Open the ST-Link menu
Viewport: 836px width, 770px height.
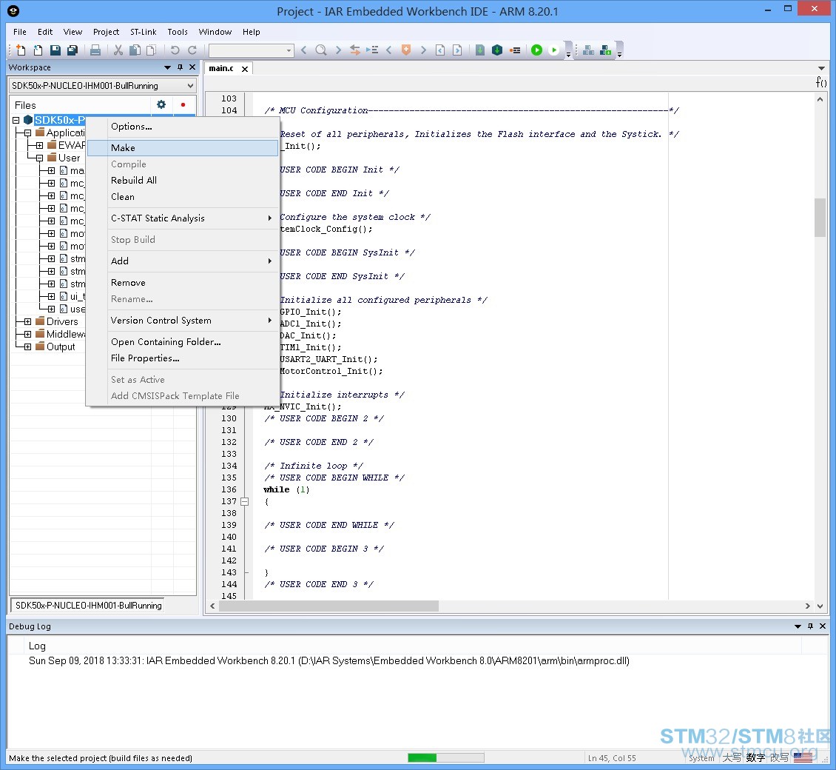[x=144, y=32]
